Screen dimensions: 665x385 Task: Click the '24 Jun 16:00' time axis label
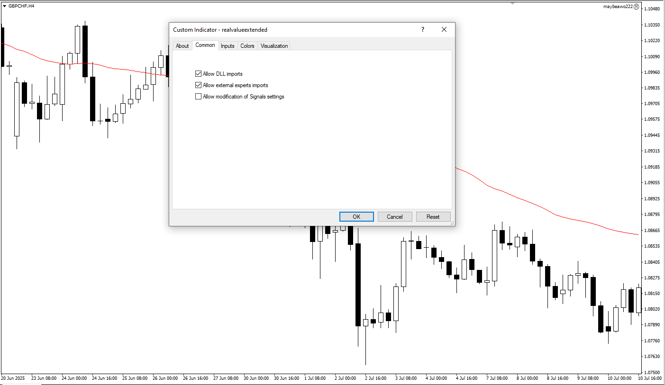coord(105,378)
